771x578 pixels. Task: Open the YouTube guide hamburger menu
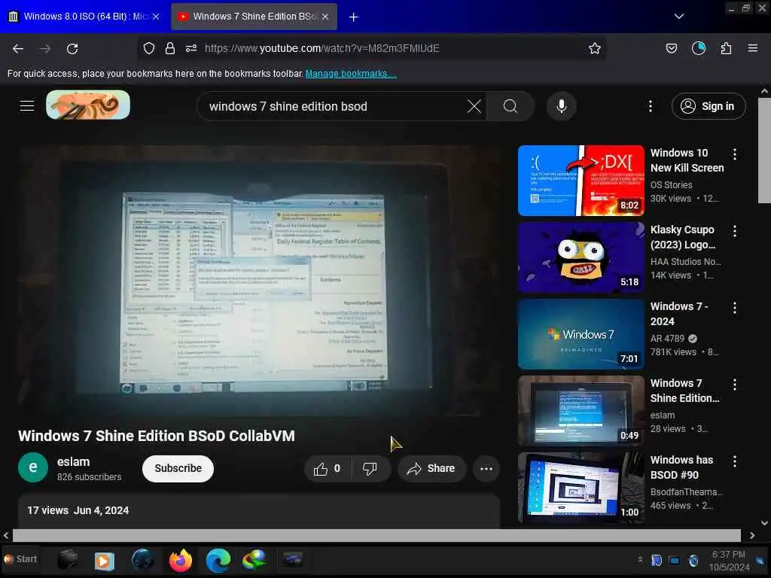(27, 105)
